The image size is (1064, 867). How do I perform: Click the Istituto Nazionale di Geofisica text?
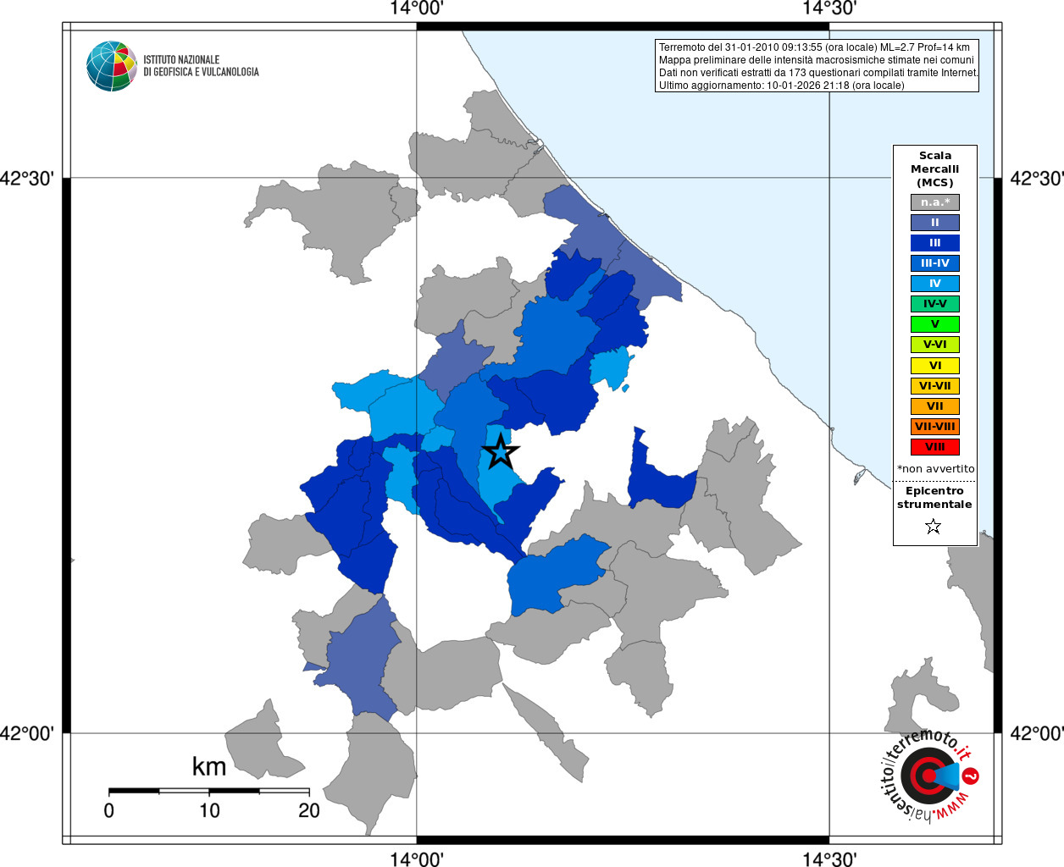(x=201, y=66)
